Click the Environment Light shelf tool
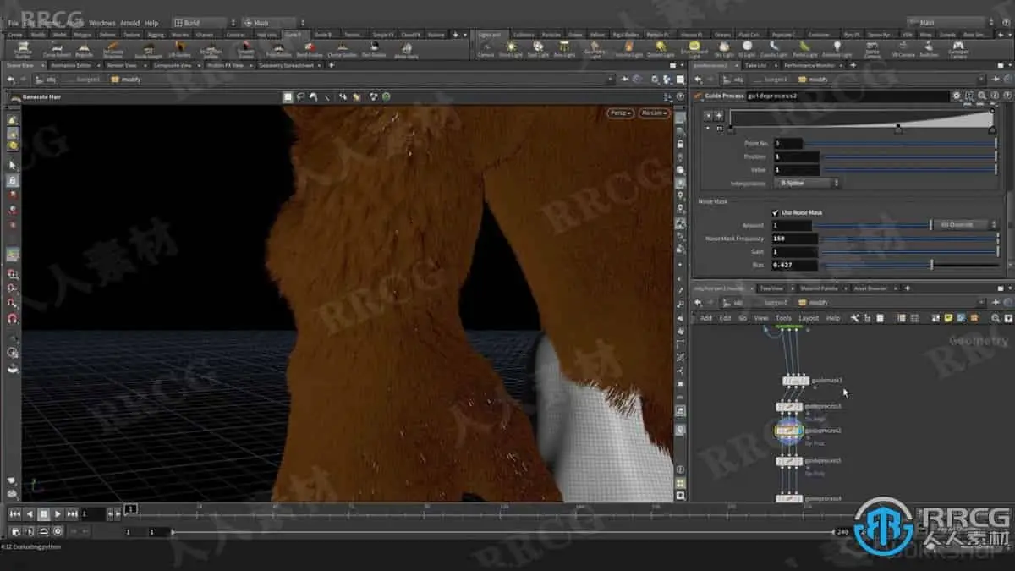Image resolution: width=1015 pixels, height=571 pixels. [694, 48]
